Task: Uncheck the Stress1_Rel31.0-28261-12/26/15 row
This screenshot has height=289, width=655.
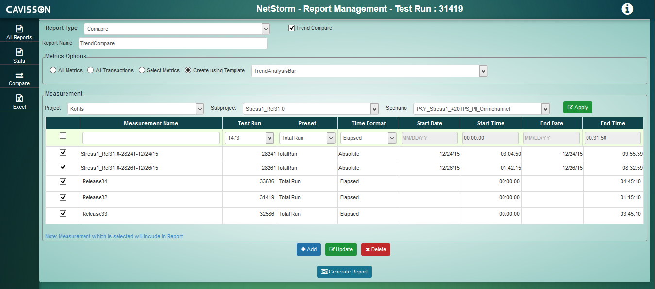Action: point(63,167)
